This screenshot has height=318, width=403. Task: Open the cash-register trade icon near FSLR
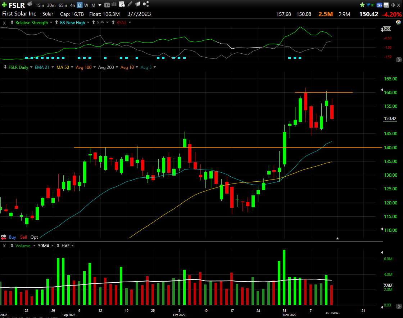[30, 4]
